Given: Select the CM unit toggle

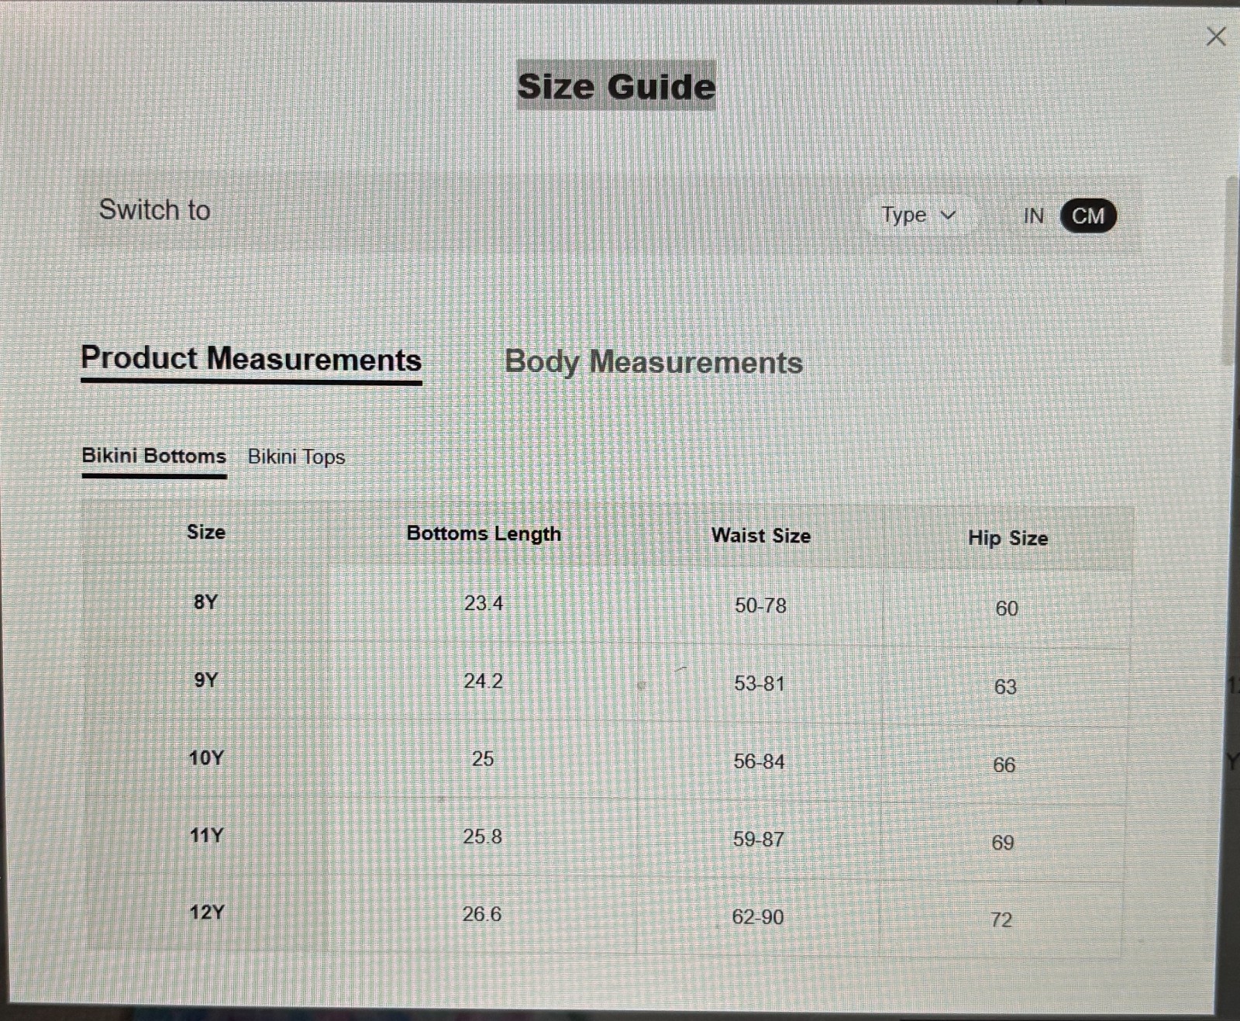Looking at the screenshot, I should (x=1088, y=216).
